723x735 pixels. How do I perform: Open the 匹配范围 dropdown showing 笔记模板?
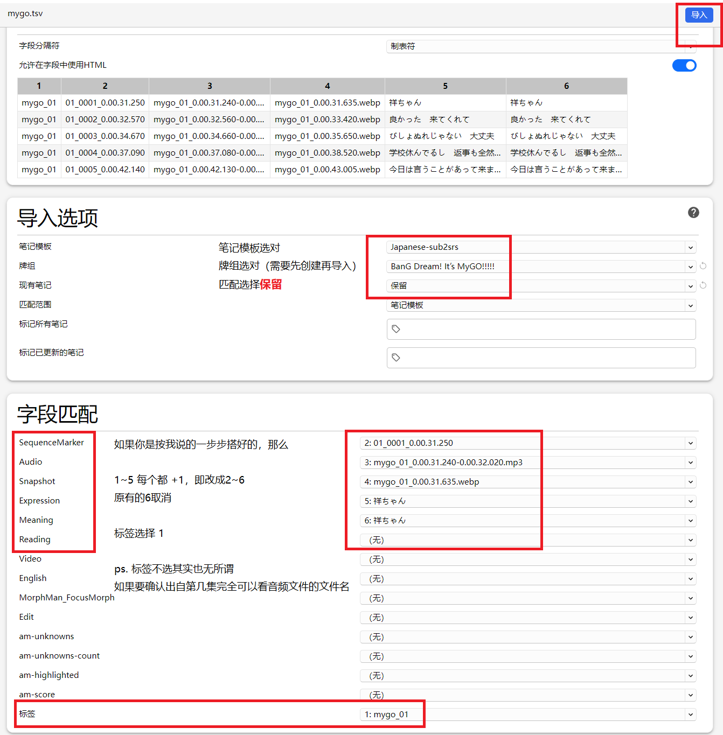click(x=540, y=305)
